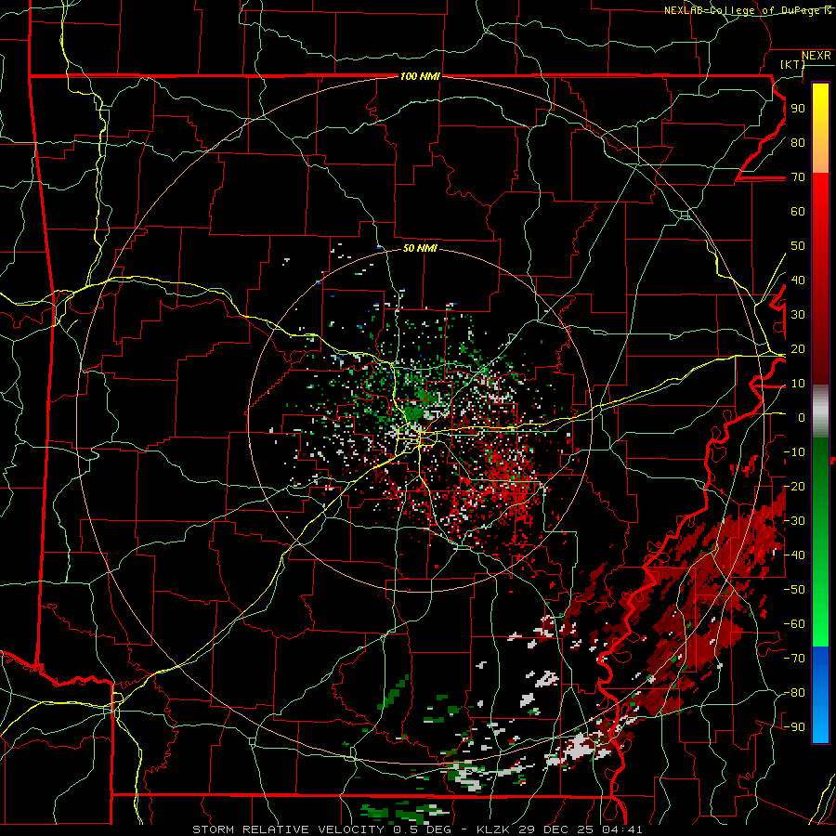Screen dimensions: 836x836
Task: Click the 60 value on the velocity scale
Action: pyautogui.click(x=798, y=212)
